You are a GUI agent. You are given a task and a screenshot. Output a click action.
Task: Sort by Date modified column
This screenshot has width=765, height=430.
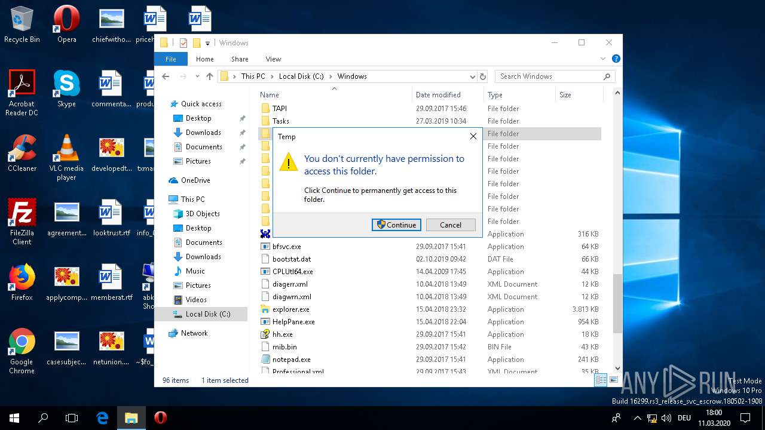coord(438,95)
